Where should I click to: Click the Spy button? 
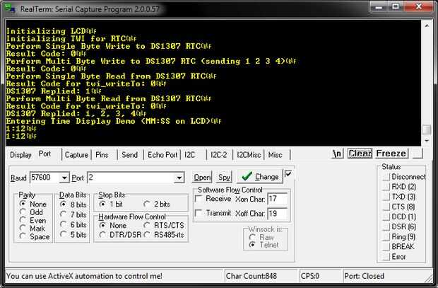tap(224, 178)
